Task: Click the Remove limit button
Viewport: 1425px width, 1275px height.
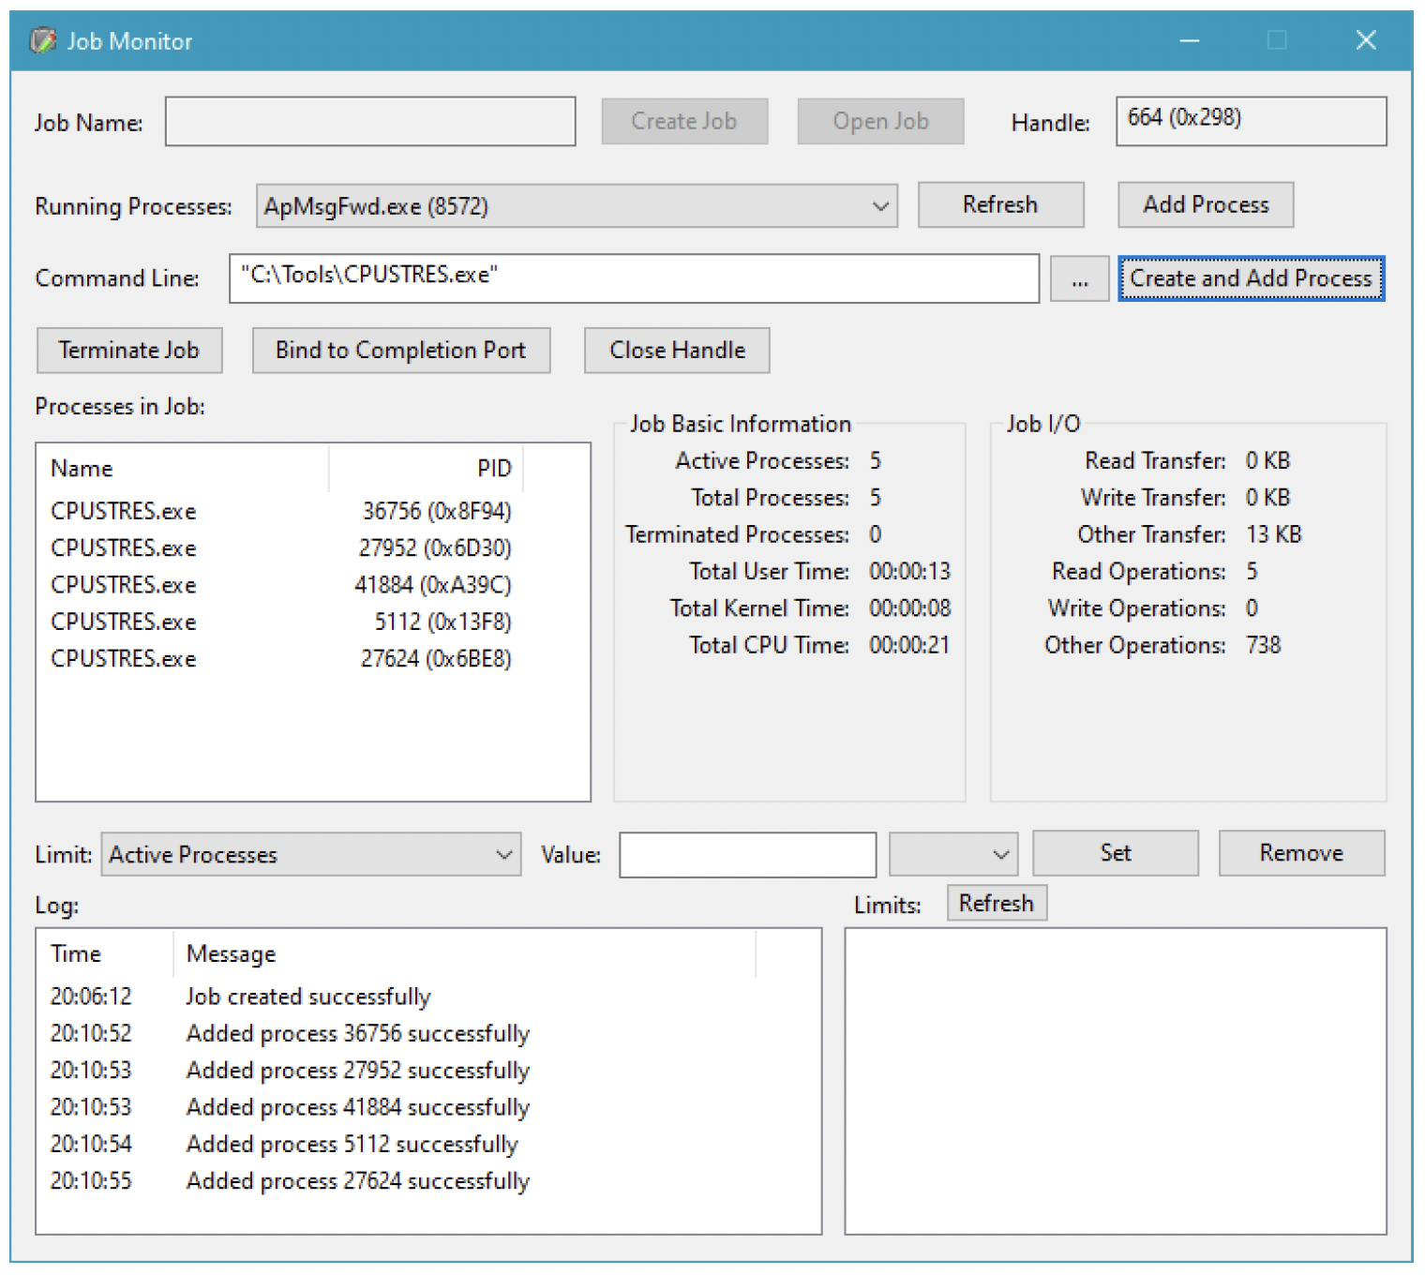Action: 1300,853
